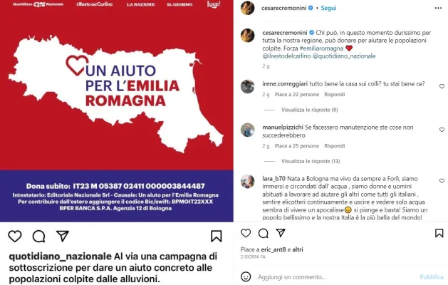This screenshot has width=448, height=285.
Task: Click Segui to follow cesarecremonini
Action: [328, 8]
